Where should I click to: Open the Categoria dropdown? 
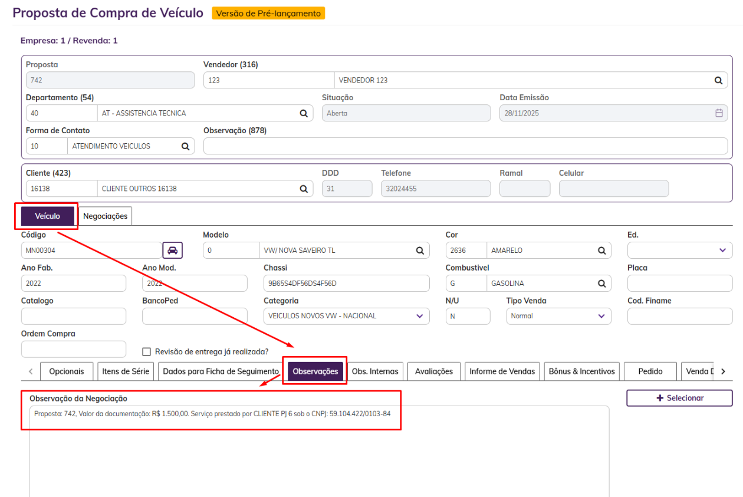[347, 316]
